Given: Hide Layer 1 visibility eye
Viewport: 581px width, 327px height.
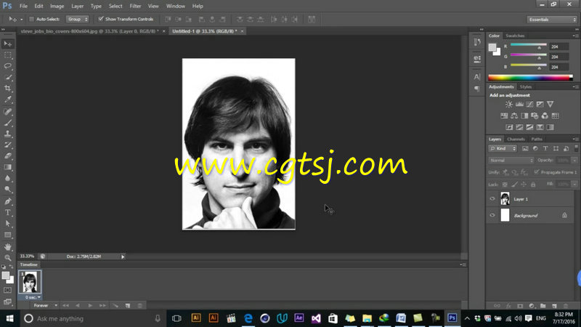Looking at the screenshot, I should pyautogui.click(x=492, y=199).
